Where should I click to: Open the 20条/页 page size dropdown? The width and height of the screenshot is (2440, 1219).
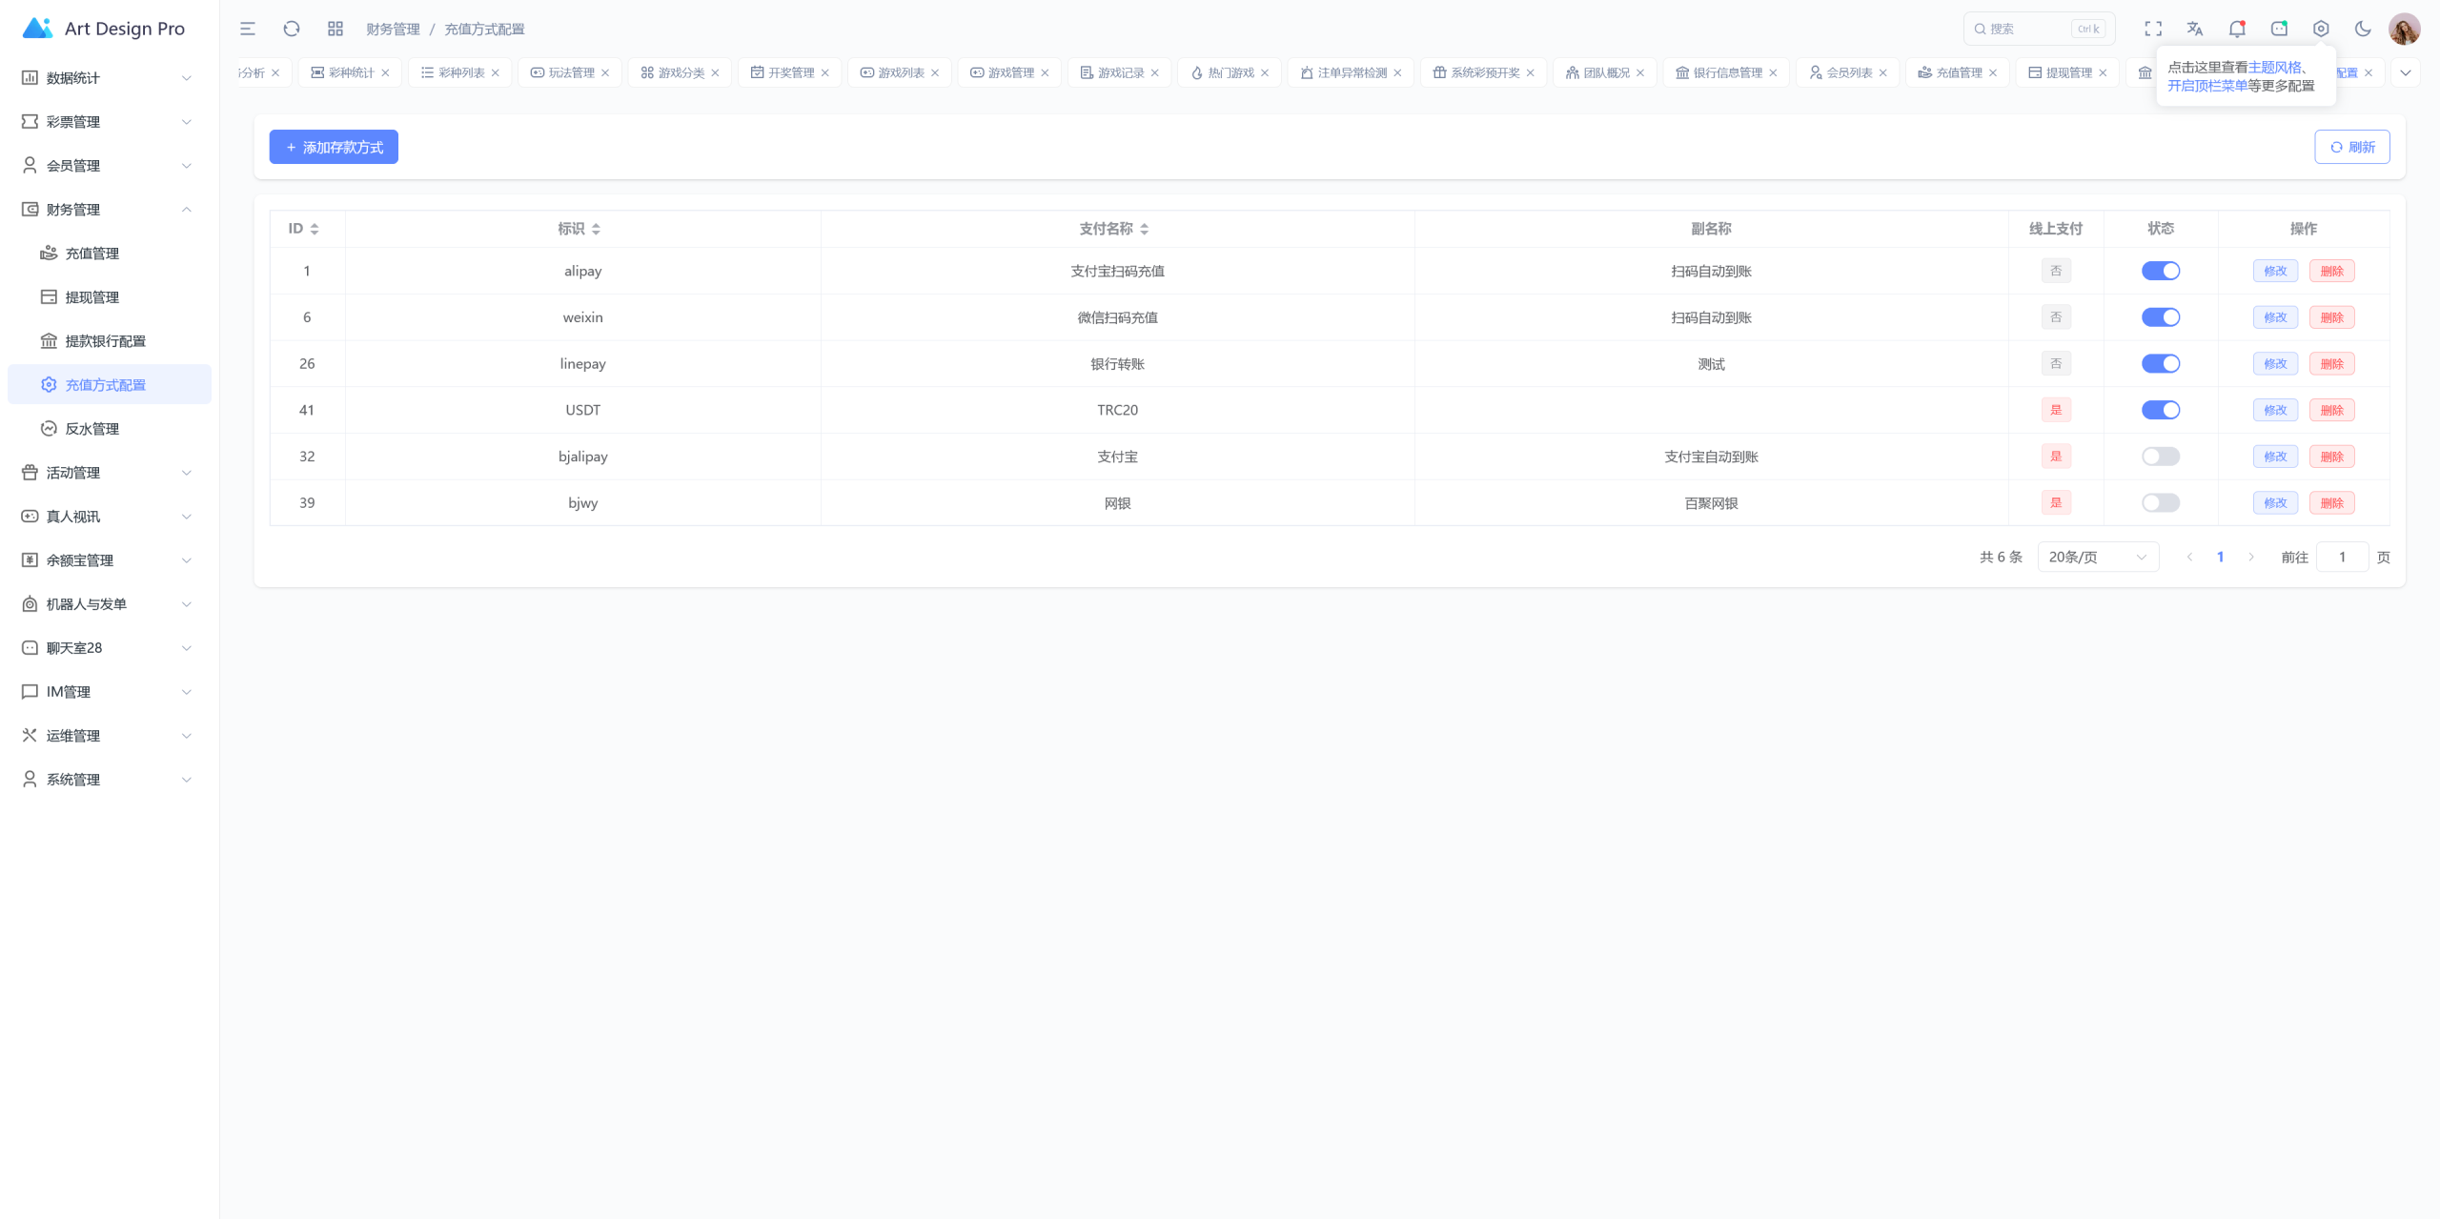point(2098,557)
